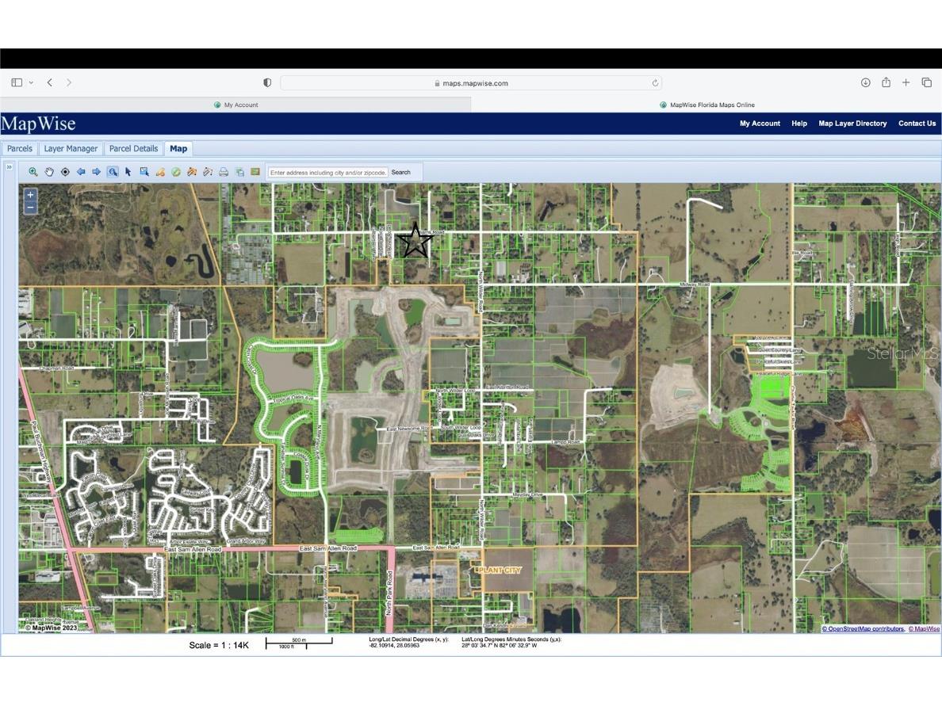Select the measure ruler pencil tool
The image size is (942, 706).
208,172
